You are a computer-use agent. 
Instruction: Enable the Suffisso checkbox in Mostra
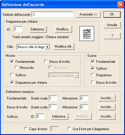tap(12, 75)
